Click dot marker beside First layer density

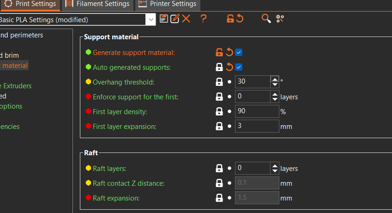click(x=229, y=111)
